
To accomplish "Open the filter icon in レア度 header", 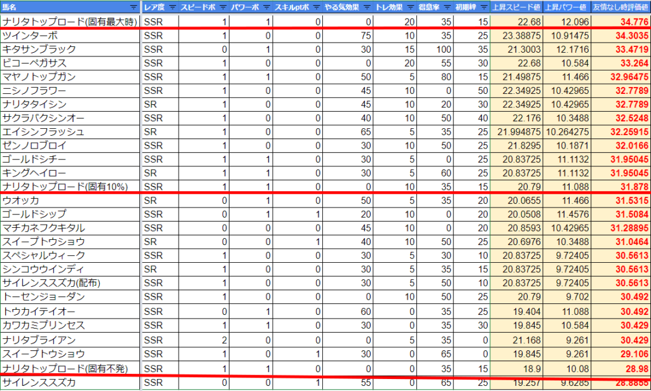I will tap(172, 7).
